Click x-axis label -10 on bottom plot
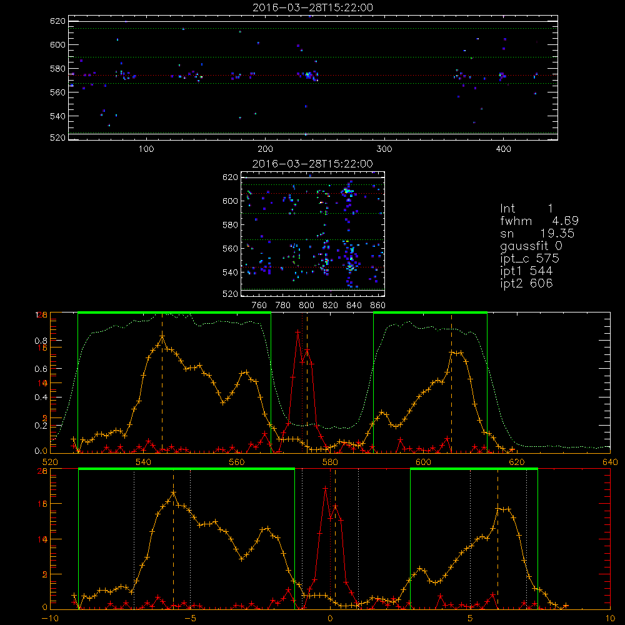 (x=50, y=619)
